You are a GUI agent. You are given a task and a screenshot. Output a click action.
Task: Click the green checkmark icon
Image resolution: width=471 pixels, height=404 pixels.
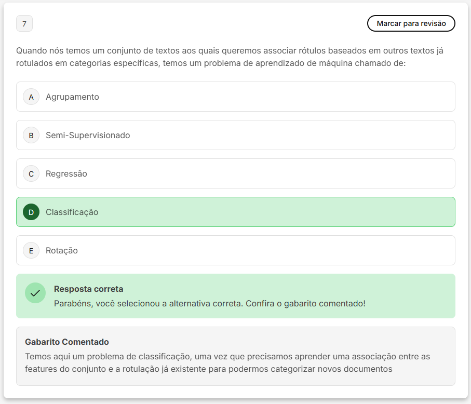(x=35, y=293)
